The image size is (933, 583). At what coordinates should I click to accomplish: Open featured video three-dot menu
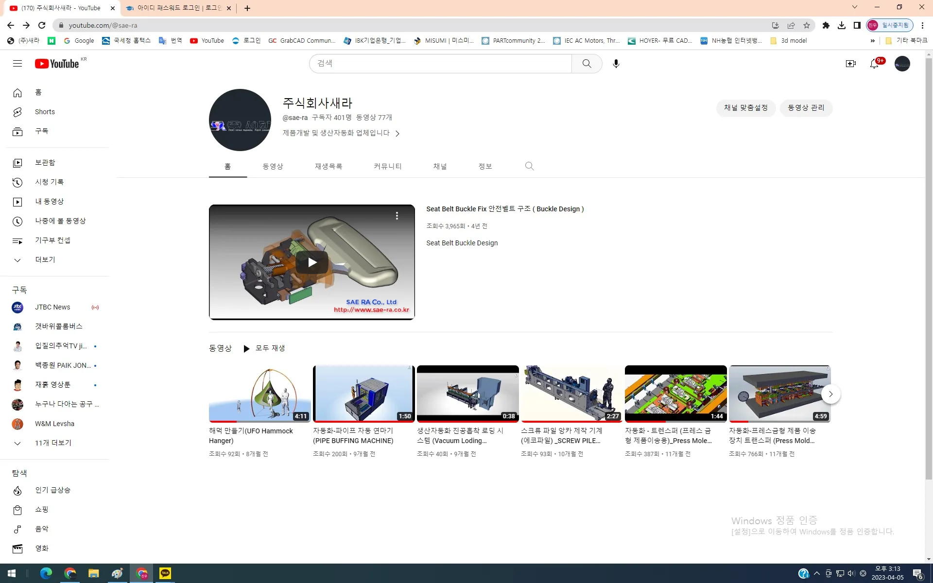click(x=397, y=216)
